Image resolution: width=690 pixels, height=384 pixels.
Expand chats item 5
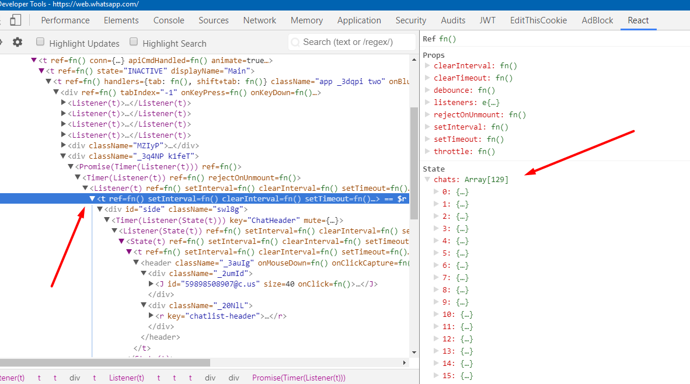pyautogui.click(x=435, y=253)
